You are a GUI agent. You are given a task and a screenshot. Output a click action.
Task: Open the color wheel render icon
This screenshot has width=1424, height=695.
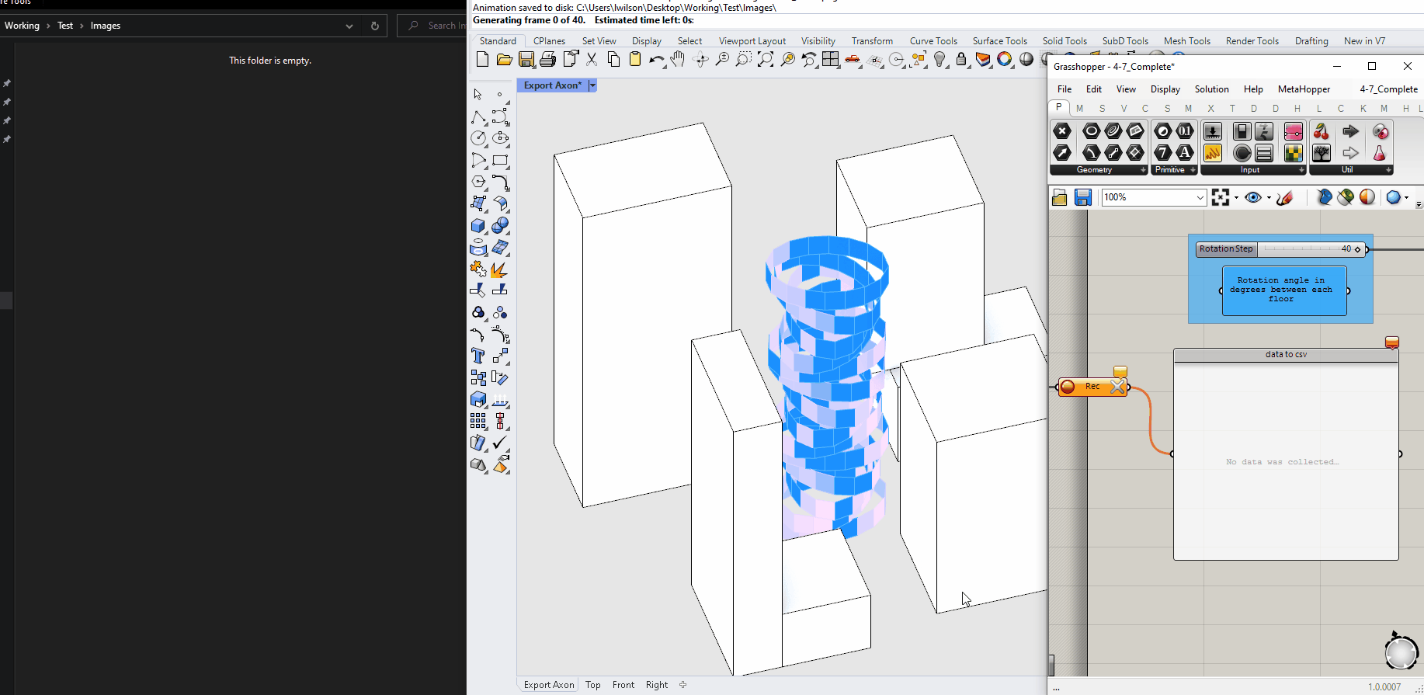click(x=1005, y=60)
